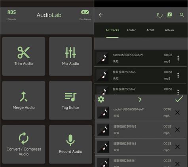The height and width of the screenshot is (167, 188).
Task: Click the Play Games caption
Action: [85, 19]
